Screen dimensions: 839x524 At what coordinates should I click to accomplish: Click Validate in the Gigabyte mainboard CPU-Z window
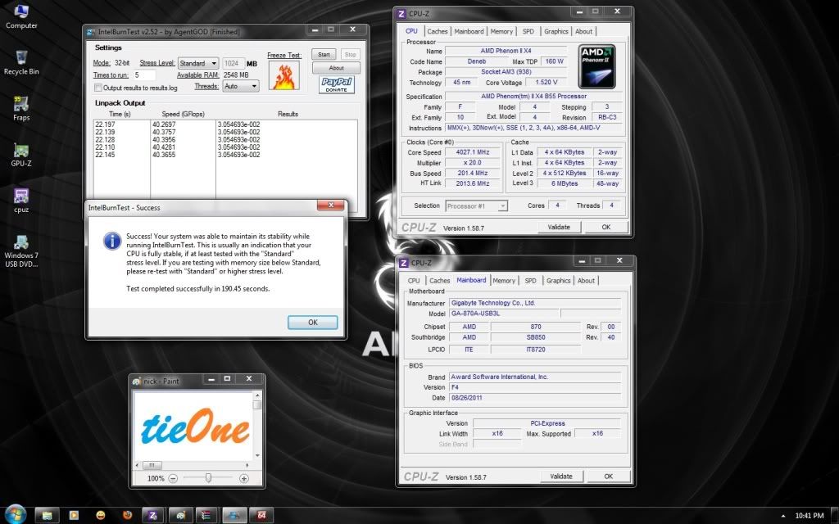pyautogui.click(x=561, y=477)
